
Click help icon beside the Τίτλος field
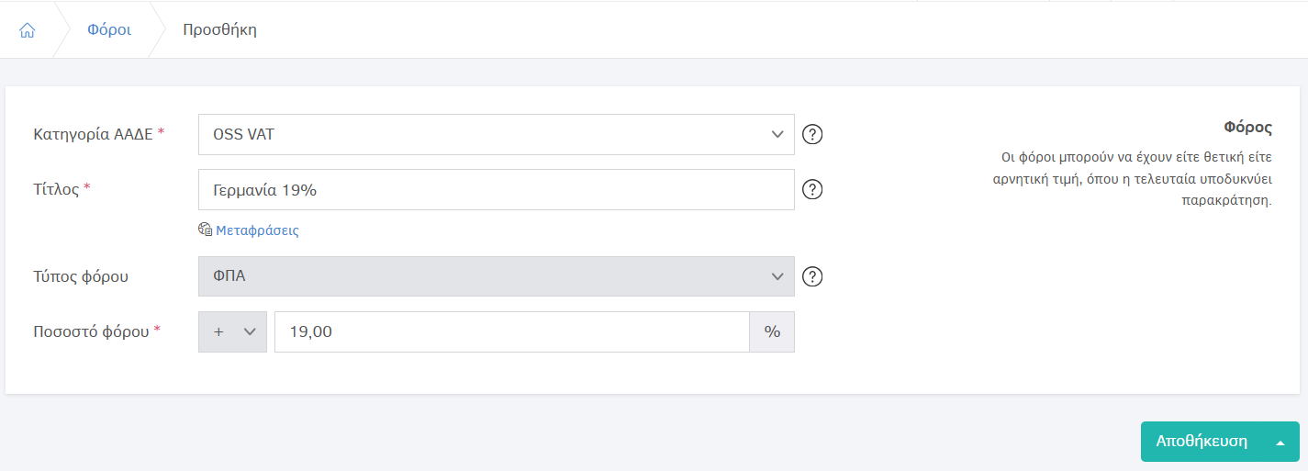tap(812, 190)
